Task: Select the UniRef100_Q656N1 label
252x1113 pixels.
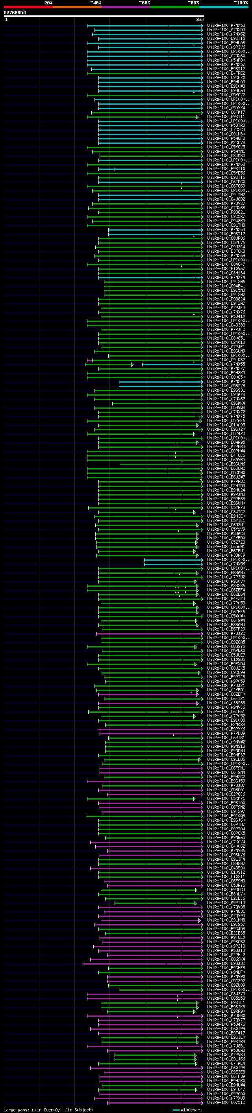Action: click(226, 546)
